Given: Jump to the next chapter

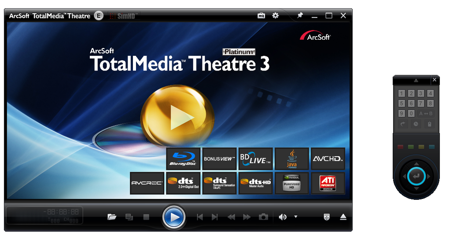Looking at the screenshot, I should click(215, 217).
